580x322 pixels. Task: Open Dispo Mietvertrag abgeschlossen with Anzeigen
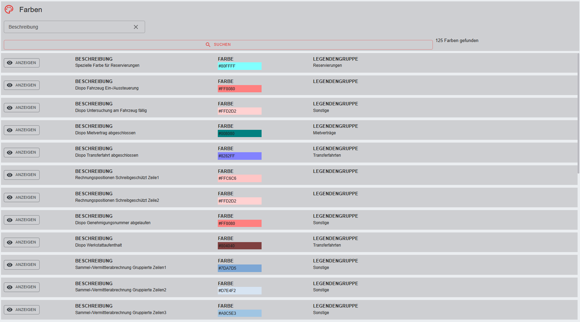click(x=22, y=130)
